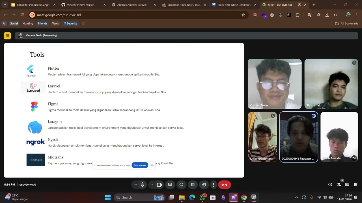The image size is (362, 203).
Task: Click the red fast-forward extension icon
Action: [255, 15]
